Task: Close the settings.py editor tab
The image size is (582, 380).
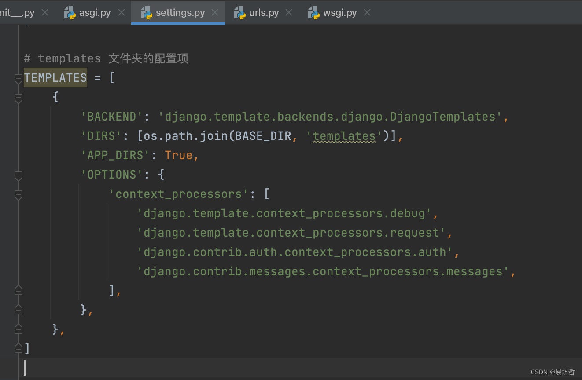Action: point(215,13)
